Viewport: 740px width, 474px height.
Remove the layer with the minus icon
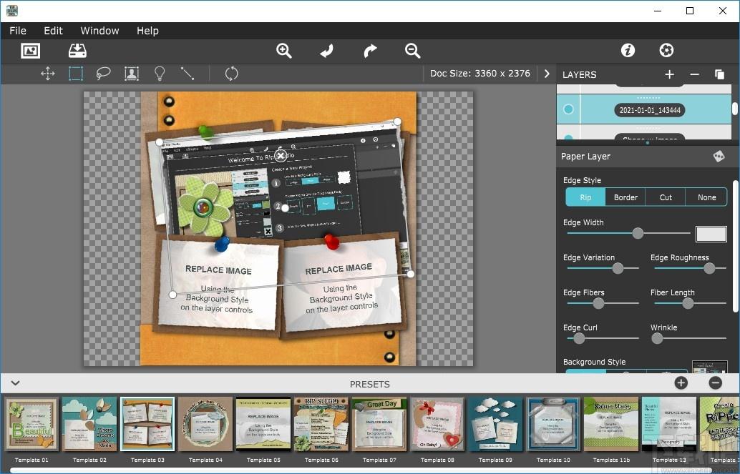694,74
